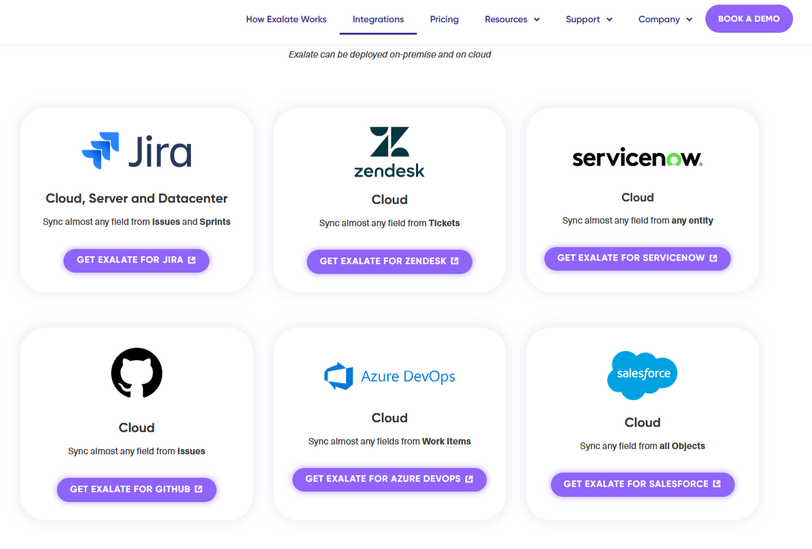The height and width of the screenshot is (549, 812).
Task: Expand the Company navigation dropdown
Action: (665, 19)
